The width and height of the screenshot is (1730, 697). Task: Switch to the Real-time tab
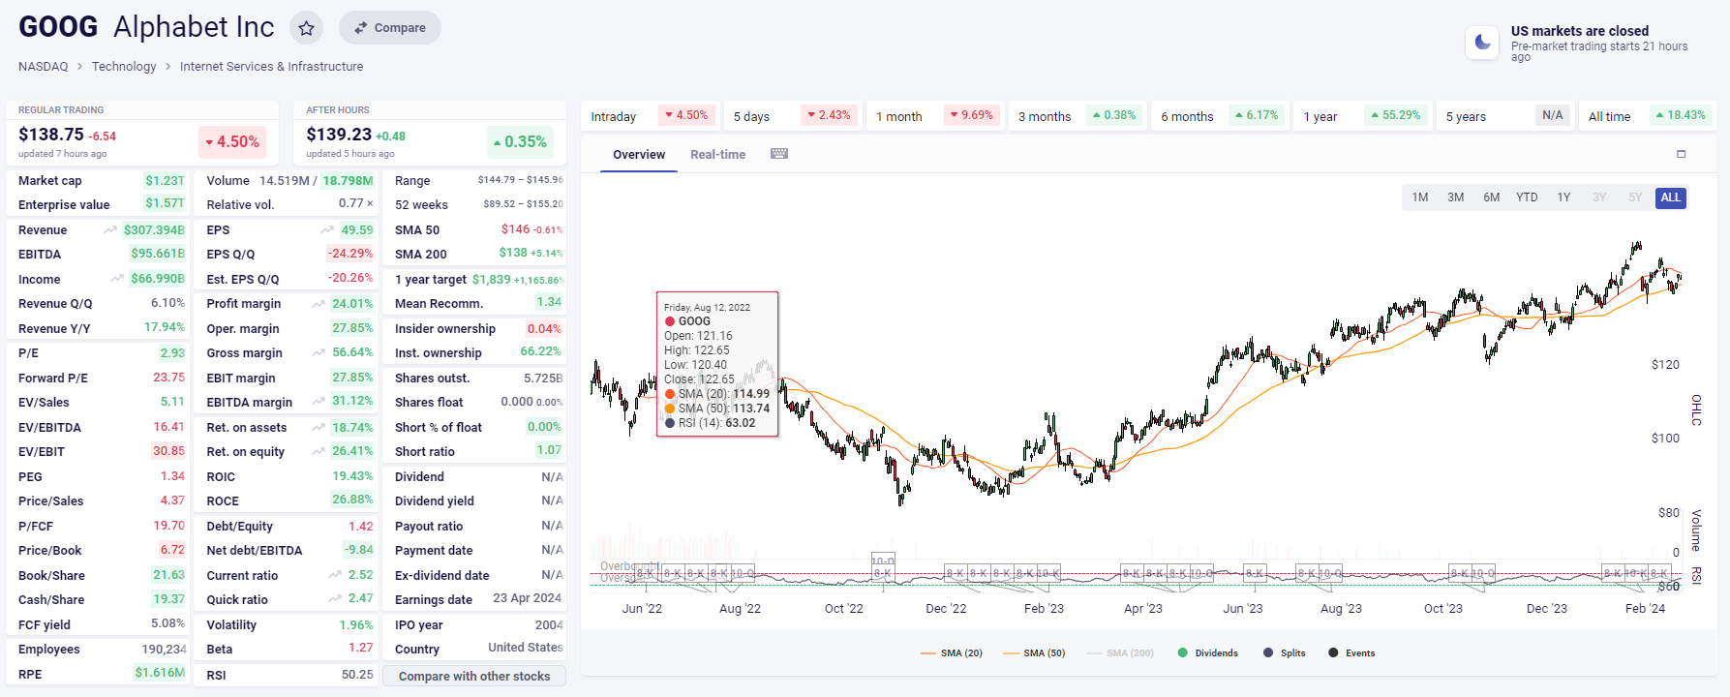click(x=717, y=155)
